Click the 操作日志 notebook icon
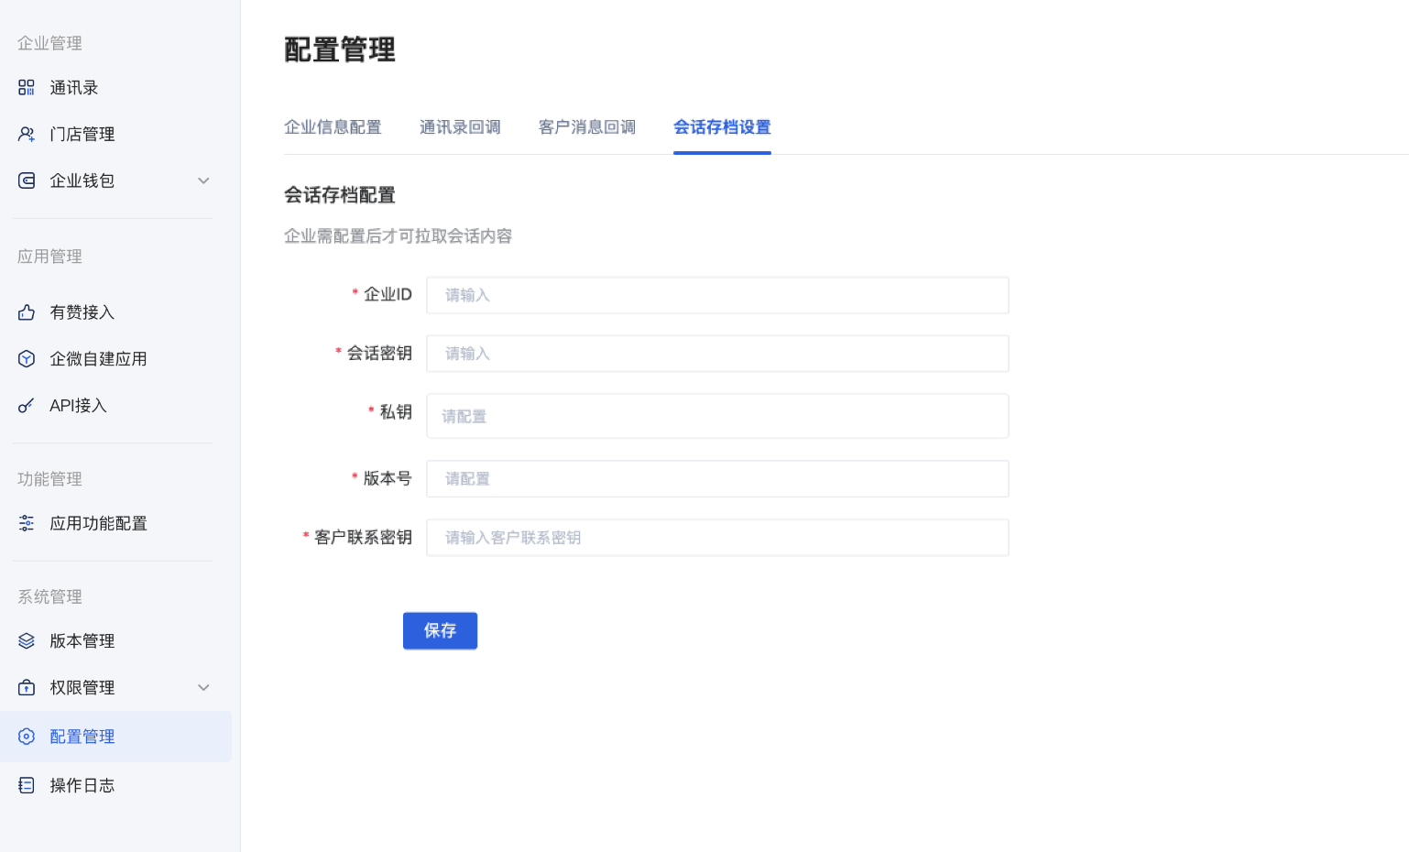This screenshot has width=1409, height=852. [27, 785]
